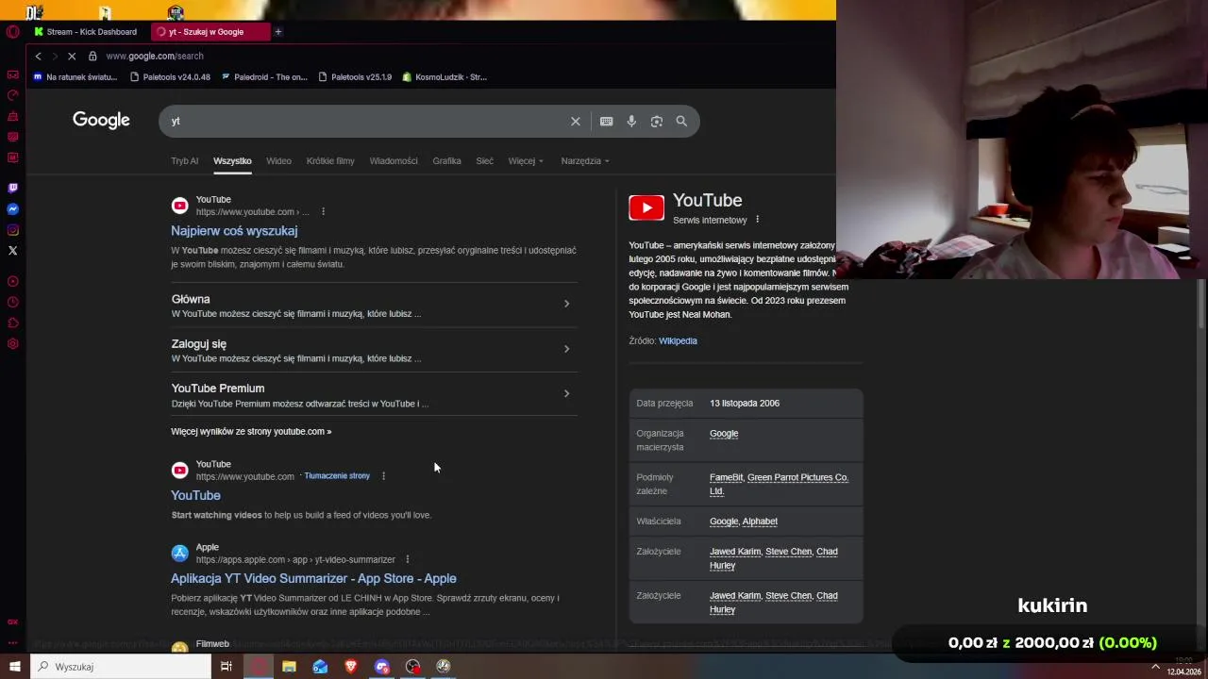The image size is (1208, 679).
Task: Open GX Control speedometer icon in sidebar
Action: (x=12, y=95)
